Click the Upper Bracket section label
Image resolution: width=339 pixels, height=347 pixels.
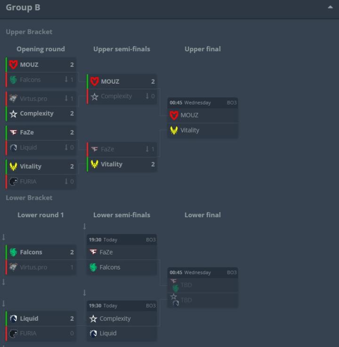tap(29, 32)
